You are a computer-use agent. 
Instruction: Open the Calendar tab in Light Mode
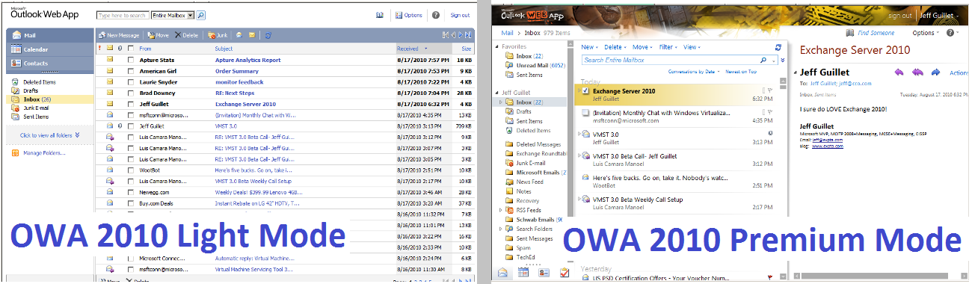(50, 50)
